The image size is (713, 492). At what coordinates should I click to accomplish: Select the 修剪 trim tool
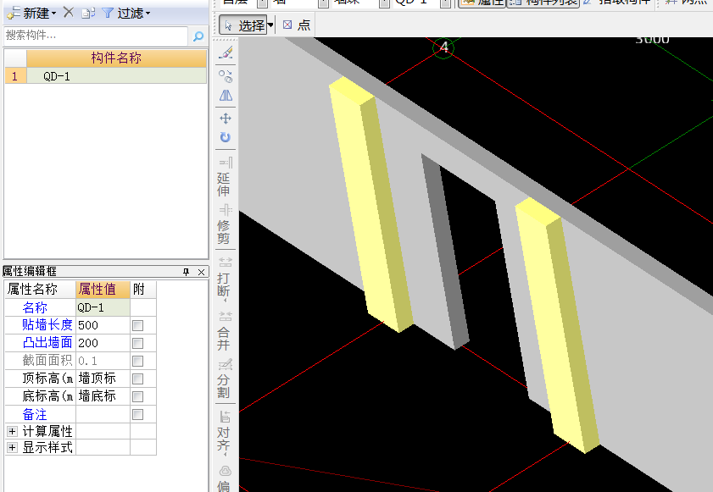[x=225, y=224]
